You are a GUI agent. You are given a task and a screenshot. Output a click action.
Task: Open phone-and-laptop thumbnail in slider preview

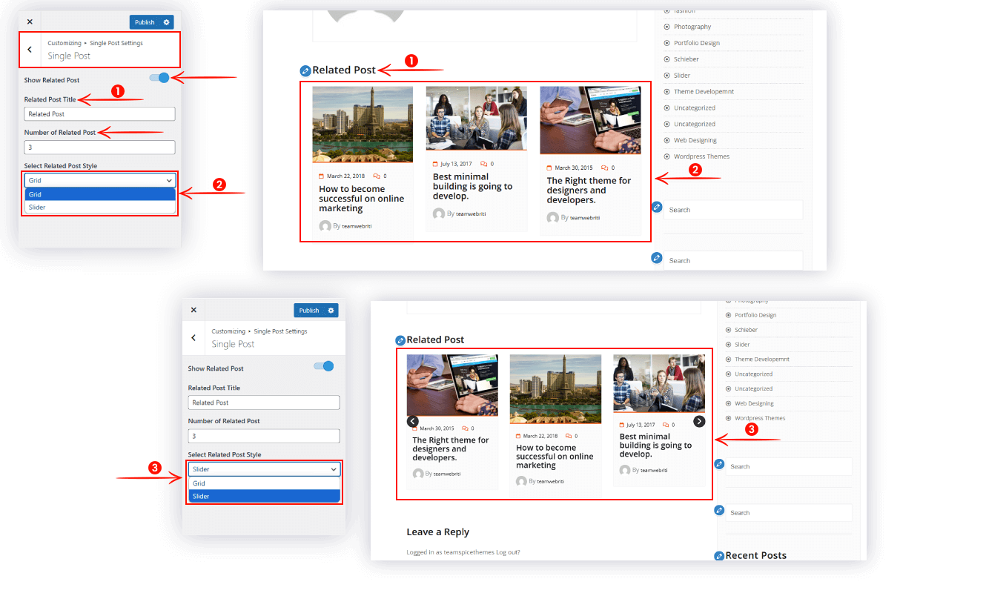452,385
